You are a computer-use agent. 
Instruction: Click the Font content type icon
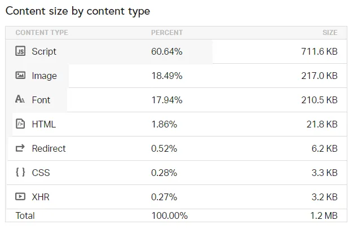(x=20, y=99)
